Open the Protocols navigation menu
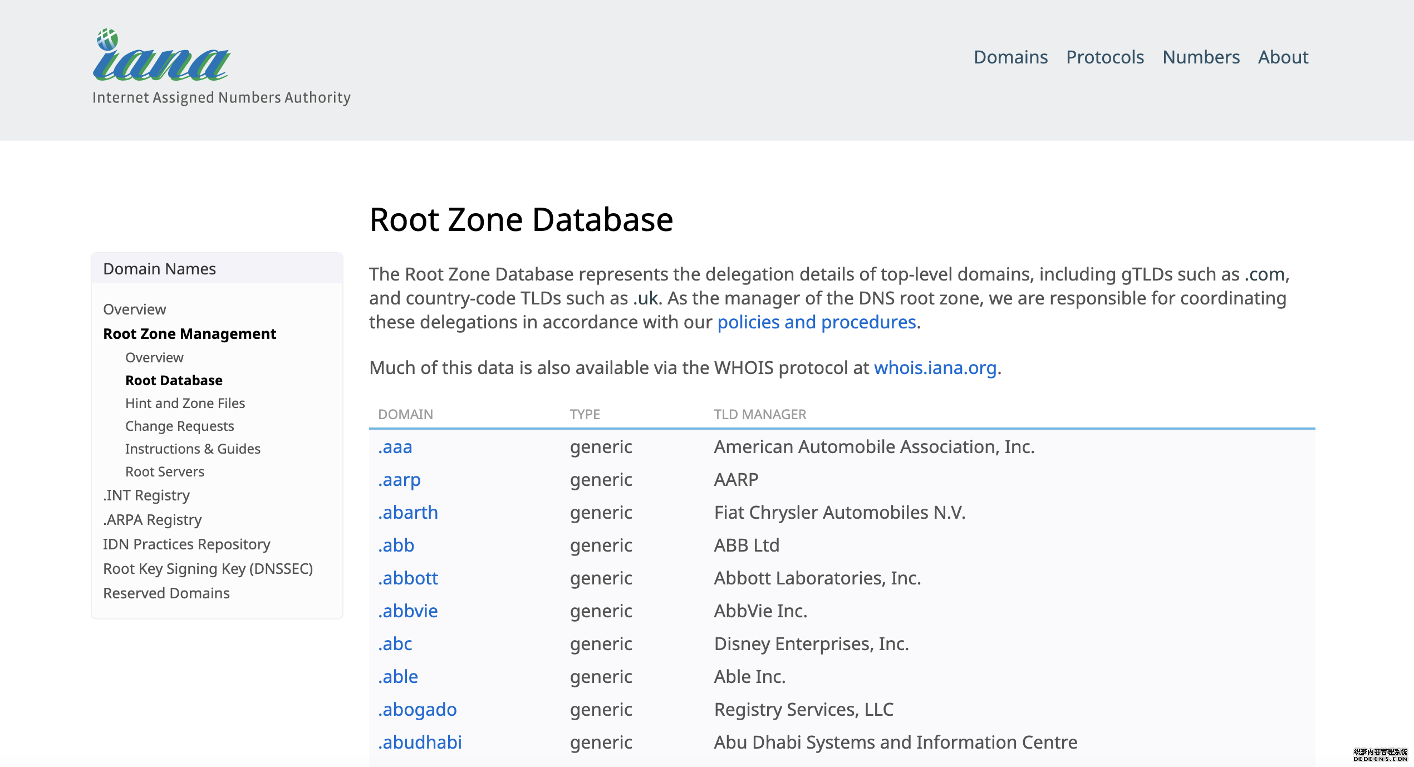Screen dimensions: 1414x767 point(1104,57)
